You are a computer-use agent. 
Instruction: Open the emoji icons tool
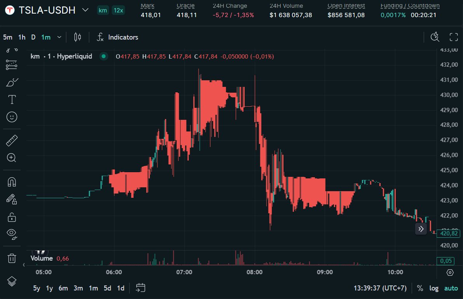(12, 117)
